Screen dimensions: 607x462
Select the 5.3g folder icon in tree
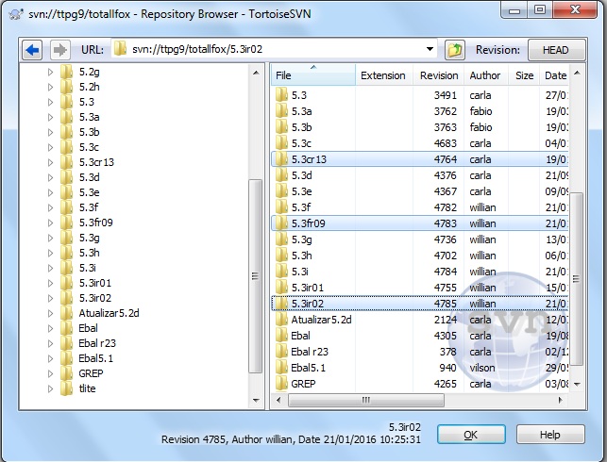pos(67,238)
